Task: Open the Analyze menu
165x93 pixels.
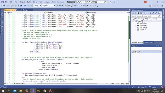Action: 47,2
